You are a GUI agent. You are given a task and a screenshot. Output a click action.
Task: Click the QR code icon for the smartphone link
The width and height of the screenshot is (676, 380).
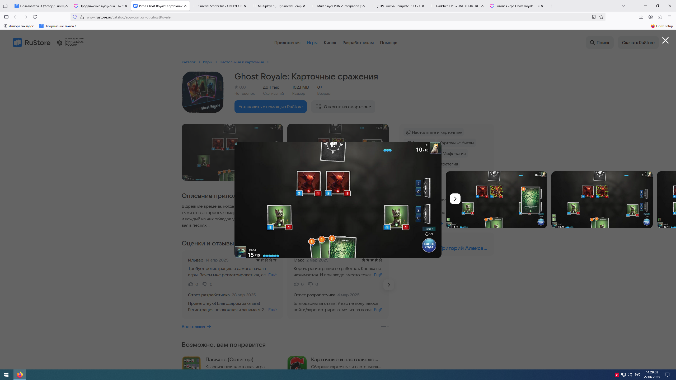point(318,107)
